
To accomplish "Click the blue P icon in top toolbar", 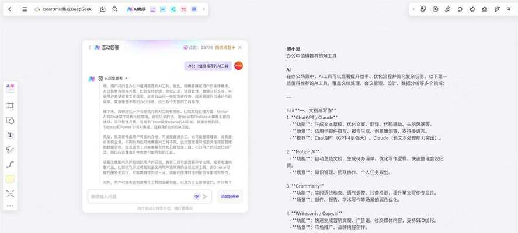I will (x=163, y=9).
